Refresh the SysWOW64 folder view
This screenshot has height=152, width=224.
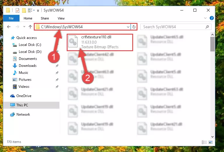(x=134, y=27)
